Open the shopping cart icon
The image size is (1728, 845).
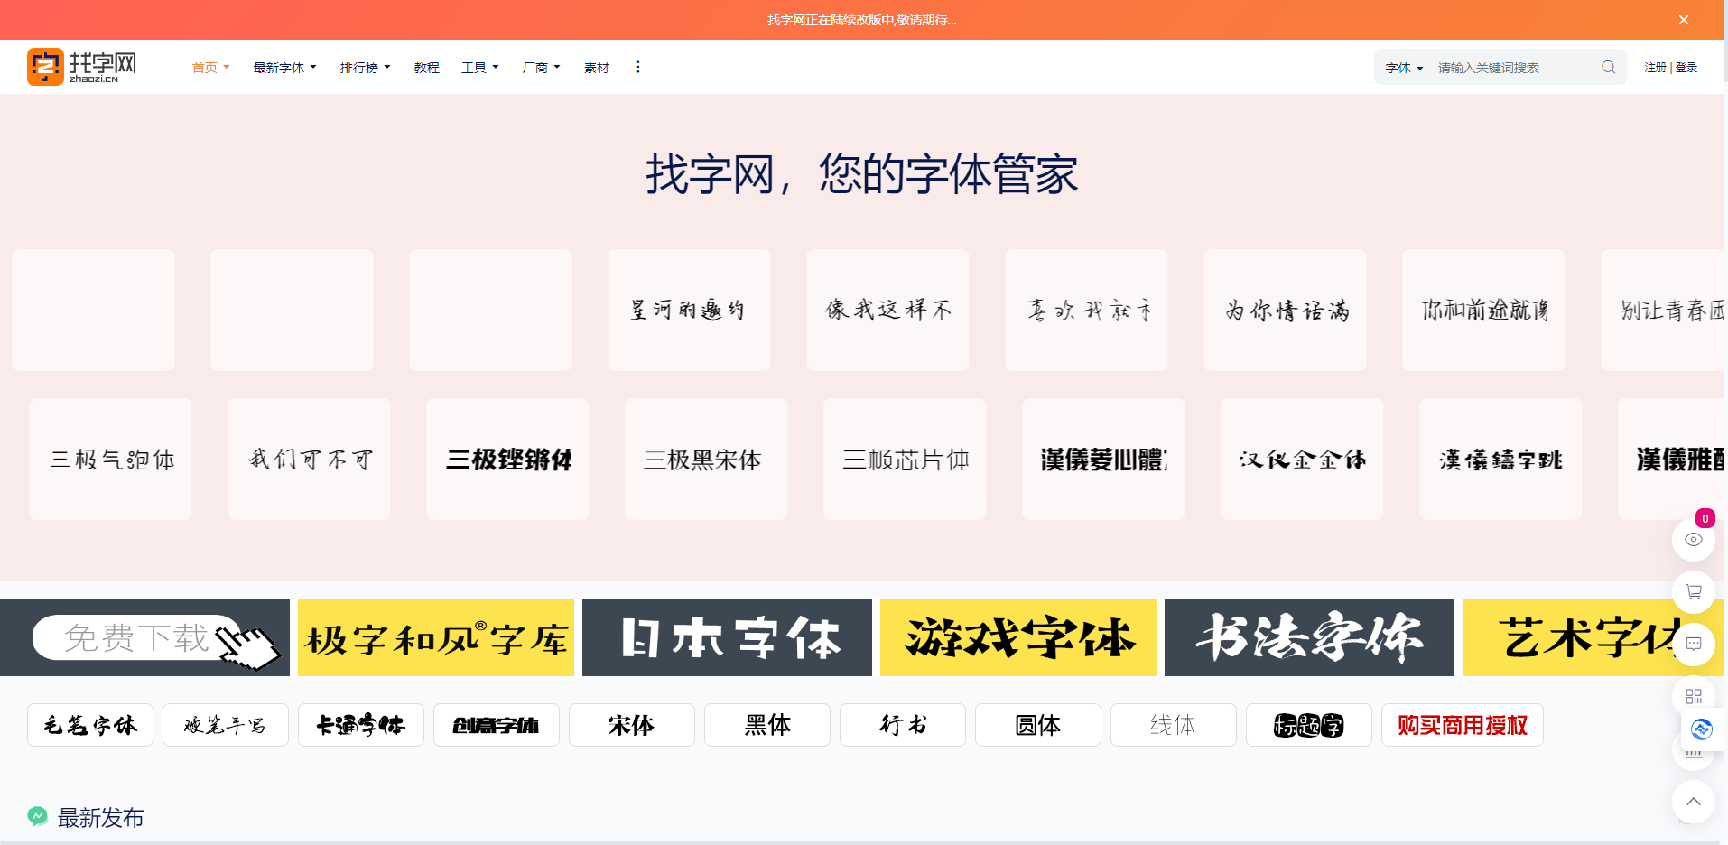(1694, 592)
